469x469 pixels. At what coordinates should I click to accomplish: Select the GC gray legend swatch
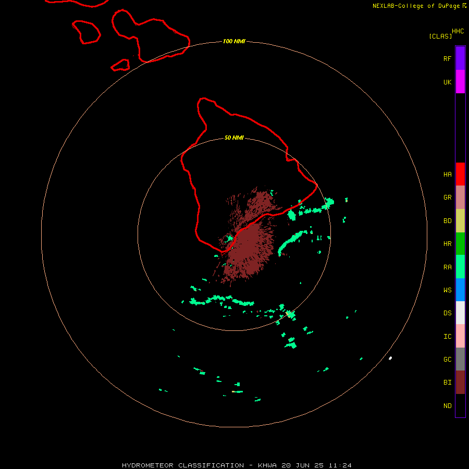click(460, 359)
